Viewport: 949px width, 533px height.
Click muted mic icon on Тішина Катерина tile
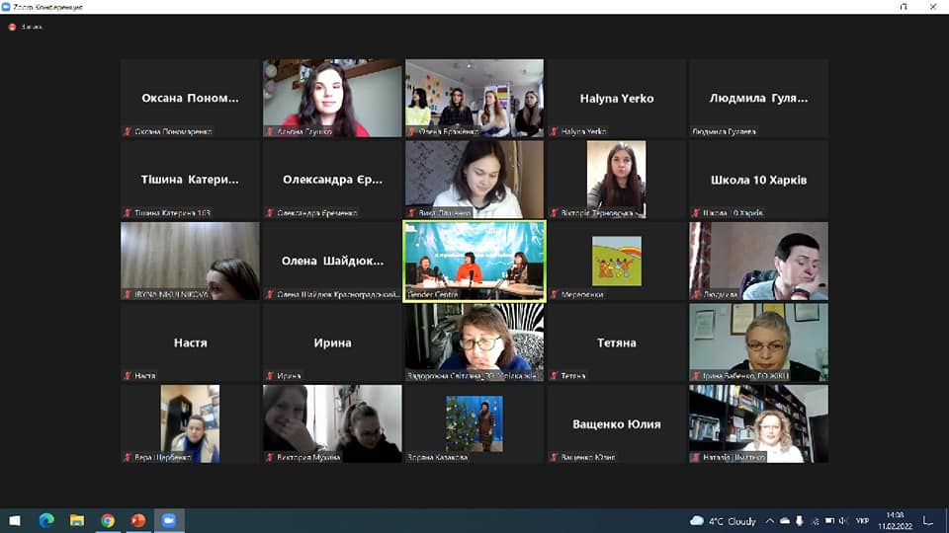(x=128, y=213)
